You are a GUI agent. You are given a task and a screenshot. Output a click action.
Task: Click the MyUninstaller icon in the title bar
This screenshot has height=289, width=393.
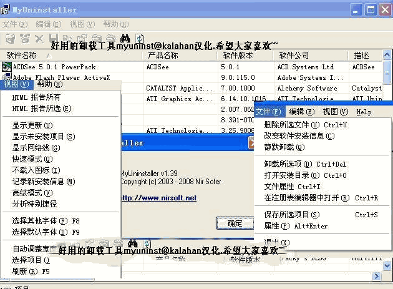pyautogui.click(x=5, y=9)
